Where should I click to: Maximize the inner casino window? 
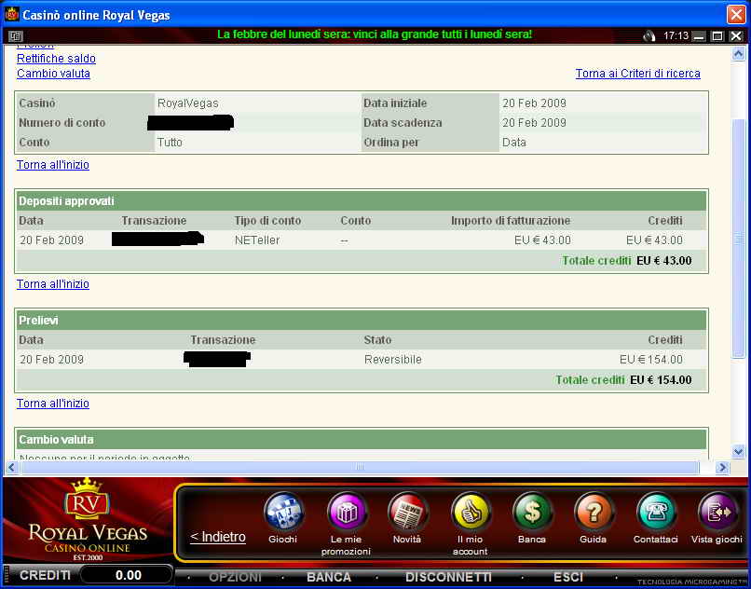pyautogui.click(x=717, y=36)
